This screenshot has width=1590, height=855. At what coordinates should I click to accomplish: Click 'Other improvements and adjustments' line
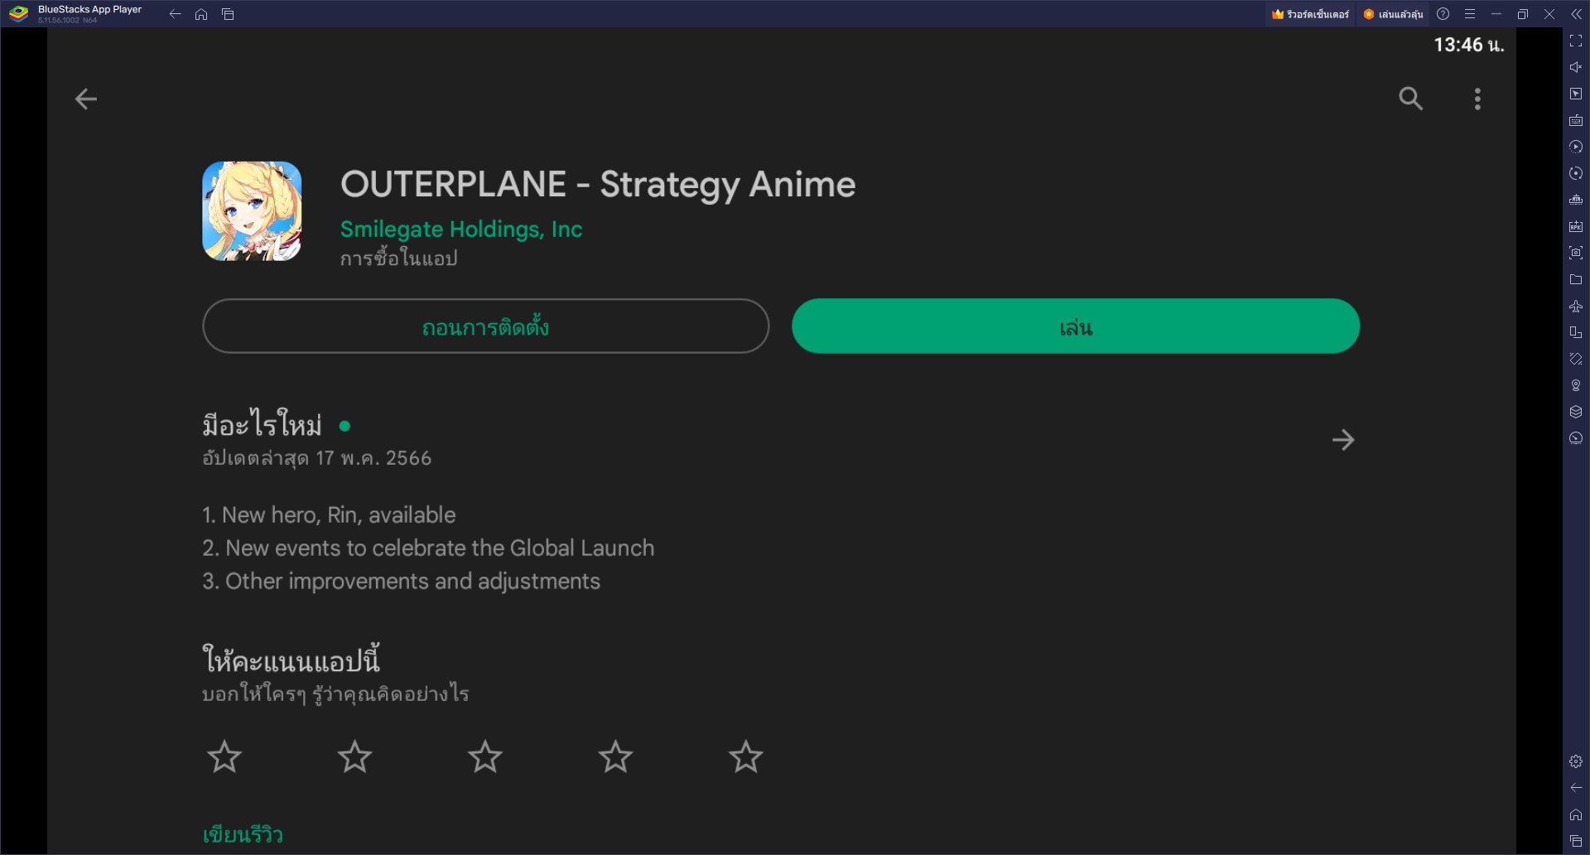(x=412, y=582)
